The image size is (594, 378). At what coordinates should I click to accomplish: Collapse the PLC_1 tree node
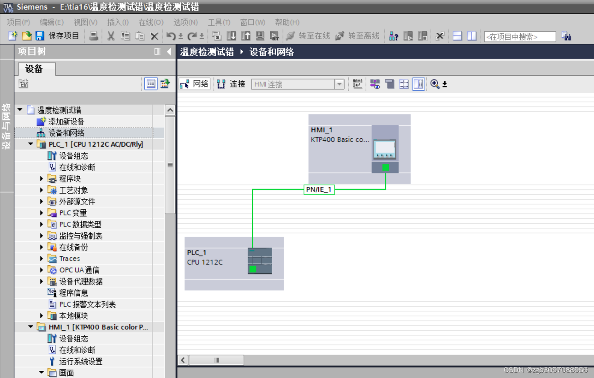click(x=31, y=144)
